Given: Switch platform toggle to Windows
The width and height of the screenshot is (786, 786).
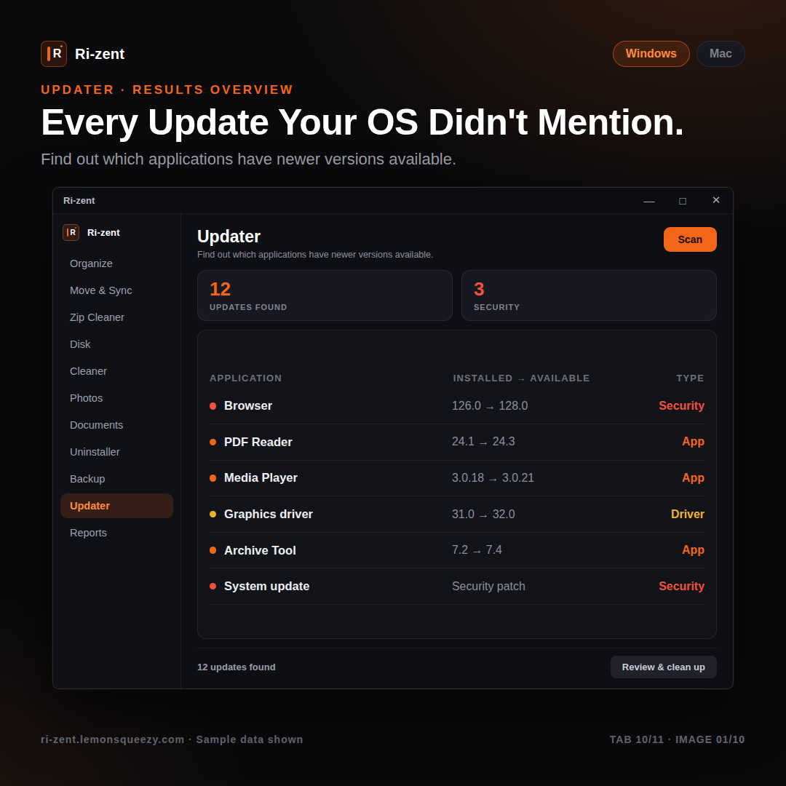Looking at the screenshot, I should tap(651, 54).
